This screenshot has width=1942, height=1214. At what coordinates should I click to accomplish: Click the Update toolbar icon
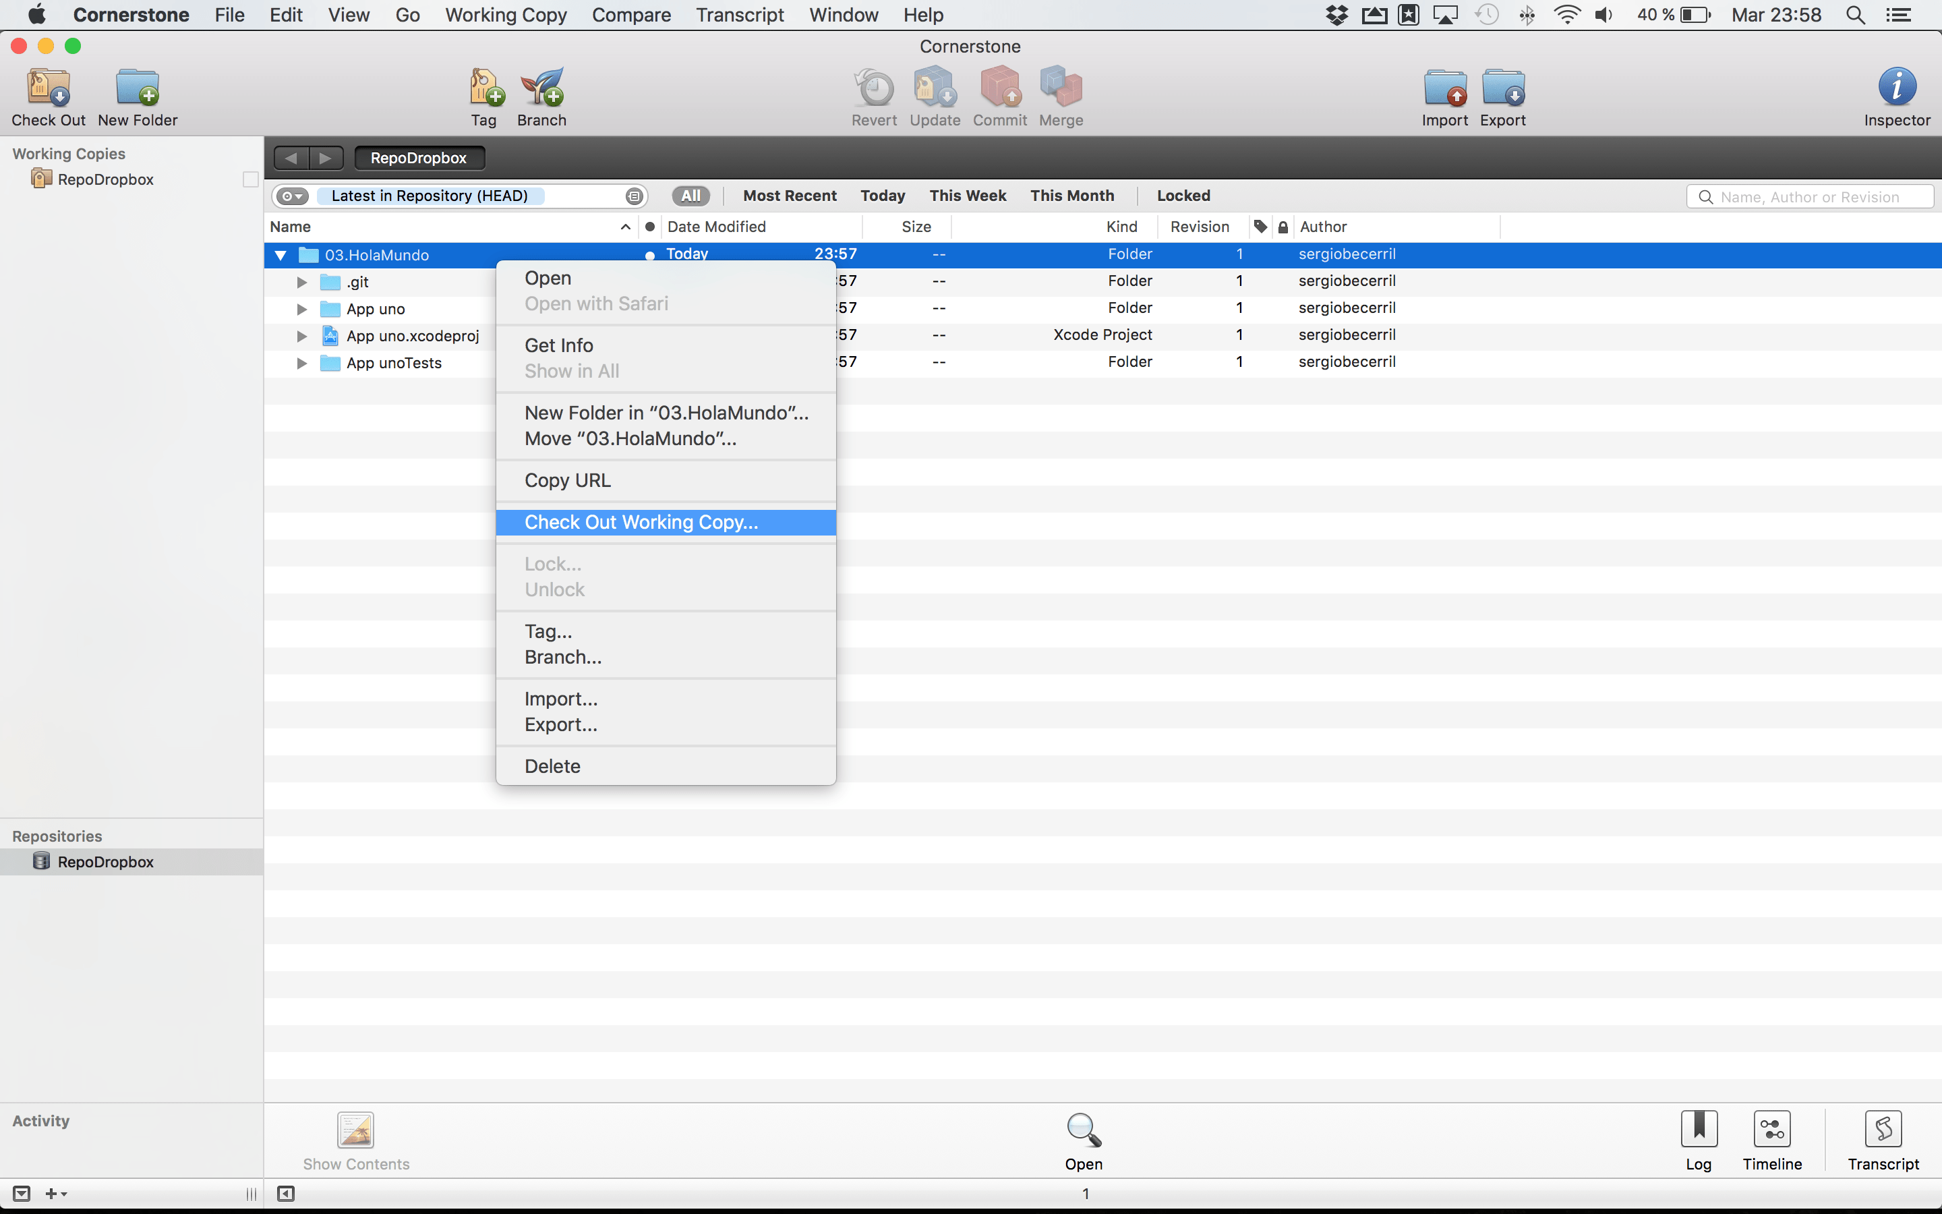pos(935,87)
